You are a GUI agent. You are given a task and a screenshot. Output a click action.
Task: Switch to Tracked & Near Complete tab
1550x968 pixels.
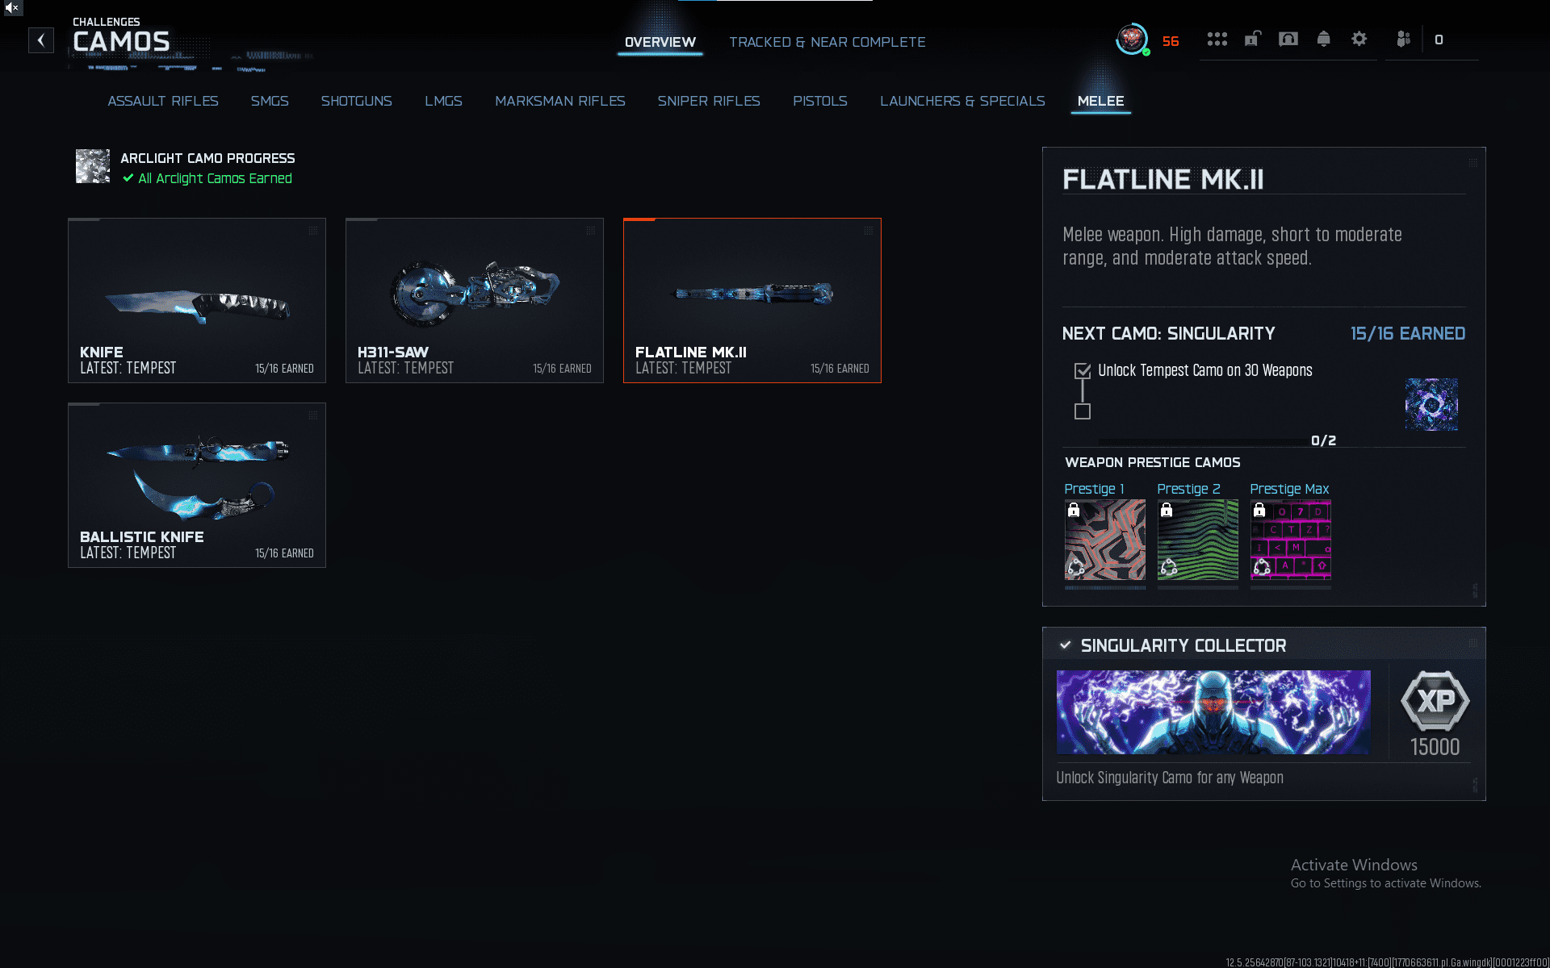(x=827, y=42)
